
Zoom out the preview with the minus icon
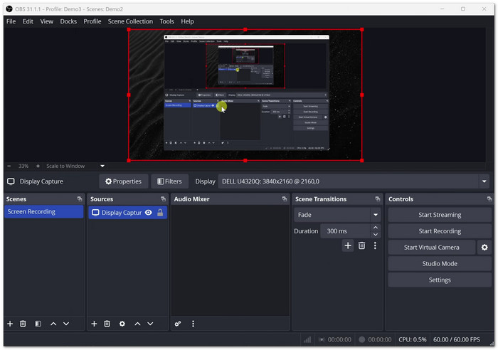[x=9, y=166]
